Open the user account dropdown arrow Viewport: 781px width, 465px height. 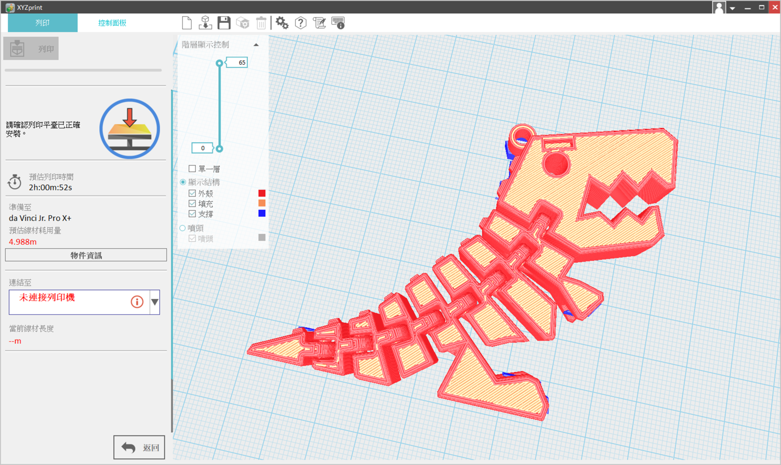click(x=732, y=8)
